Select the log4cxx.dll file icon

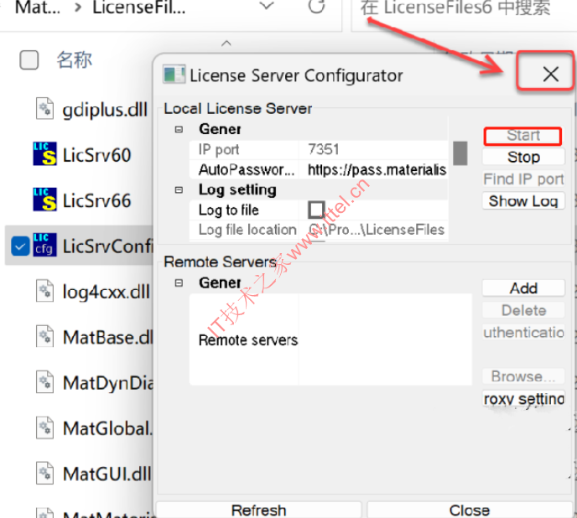pos(45,291)
